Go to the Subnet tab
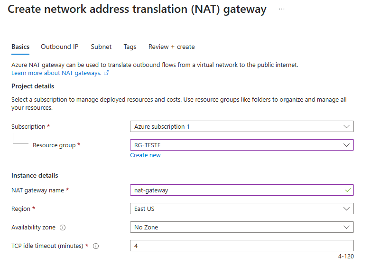The image size is (389, 266). [x=101, y=47]
